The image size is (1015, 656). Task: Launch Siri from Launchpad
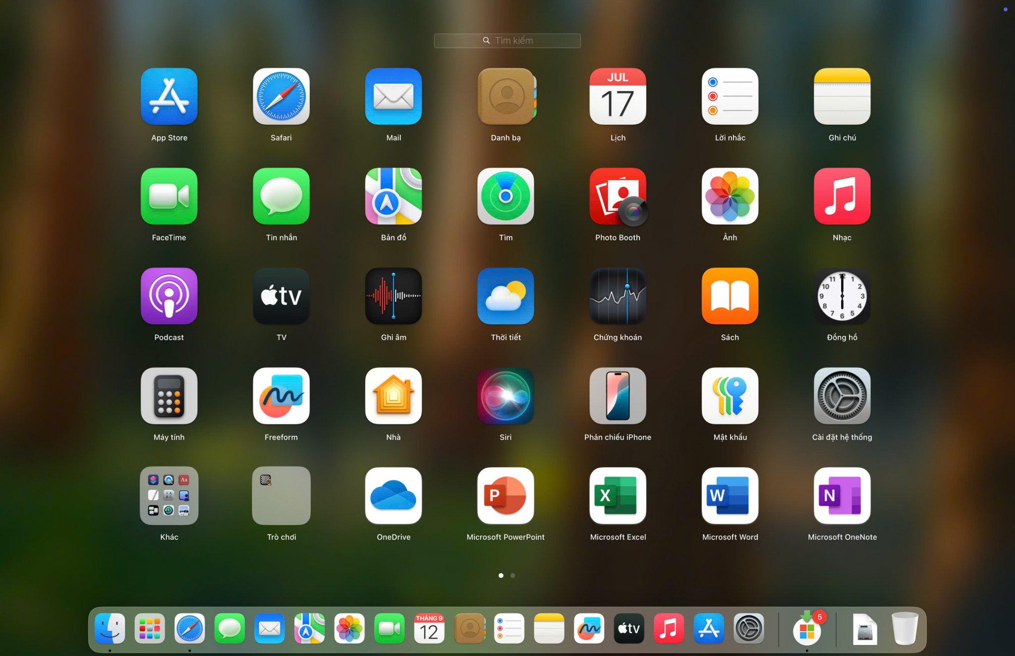point(506,396)
